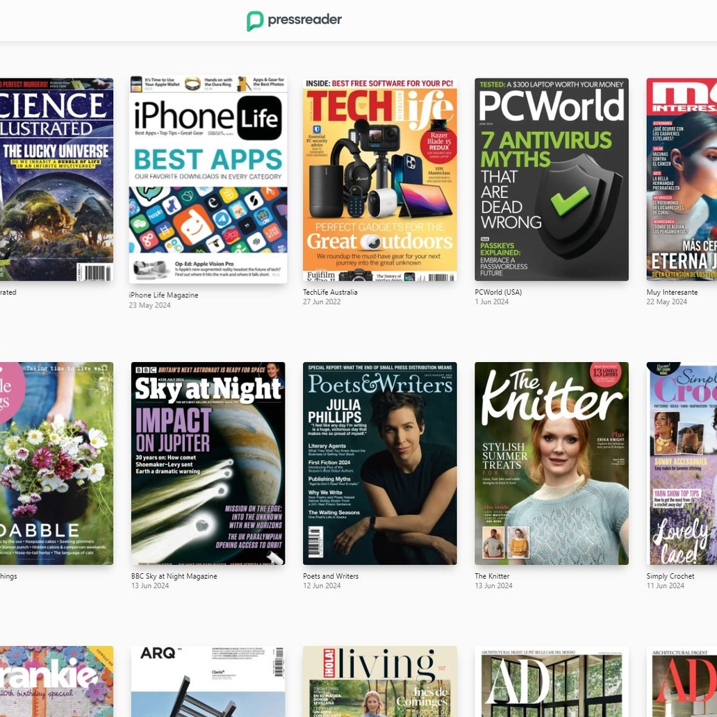Viewport: 717px width, 717px height.
Task: Click the '12 Jun 2024' issue date
Action: tap(322, 586)
